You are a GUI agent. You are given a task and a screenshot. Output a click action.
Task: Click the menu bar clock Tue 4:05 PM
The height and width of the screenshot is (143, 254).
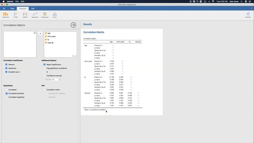point(222,2)
